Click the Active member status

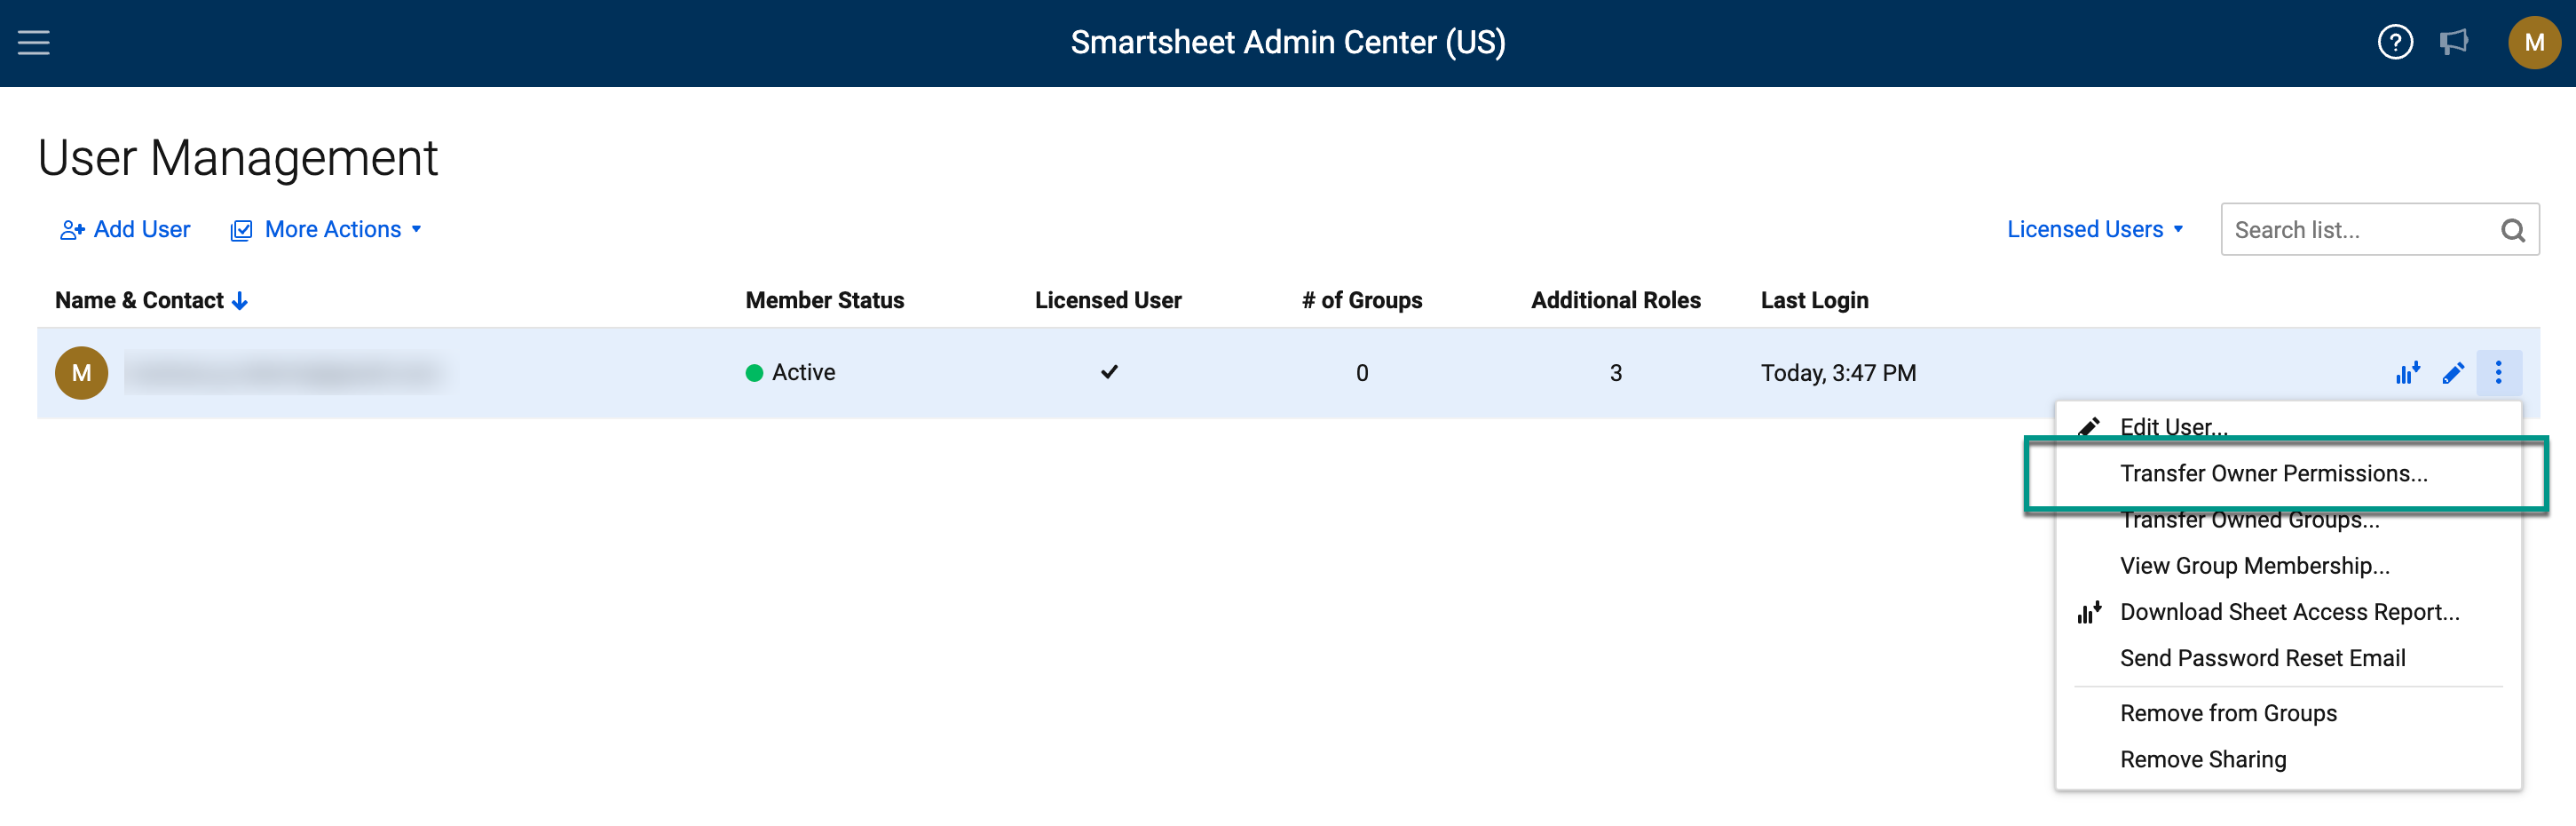[790, 372]
